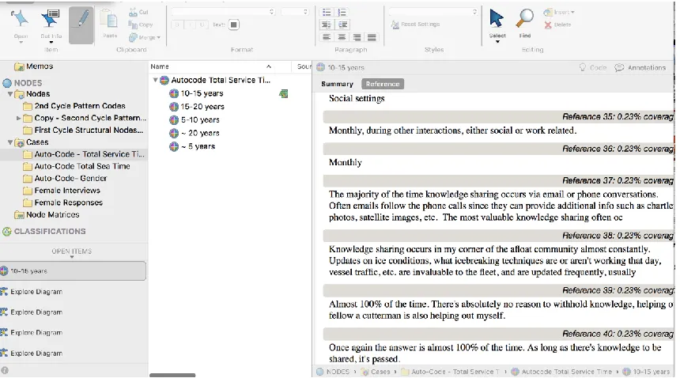This screenshot has width=680, height=378.
Task: Click Cases in the breadcrumb path
Action: click(375, 372)
